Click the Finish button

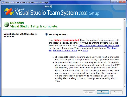[x=103, y=92]
